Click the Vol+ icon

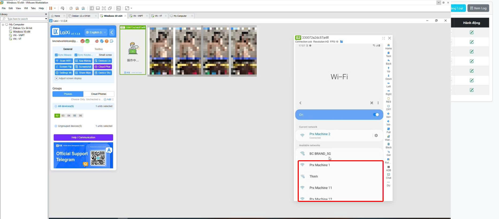pyautogui.click(x=388, y=114)
